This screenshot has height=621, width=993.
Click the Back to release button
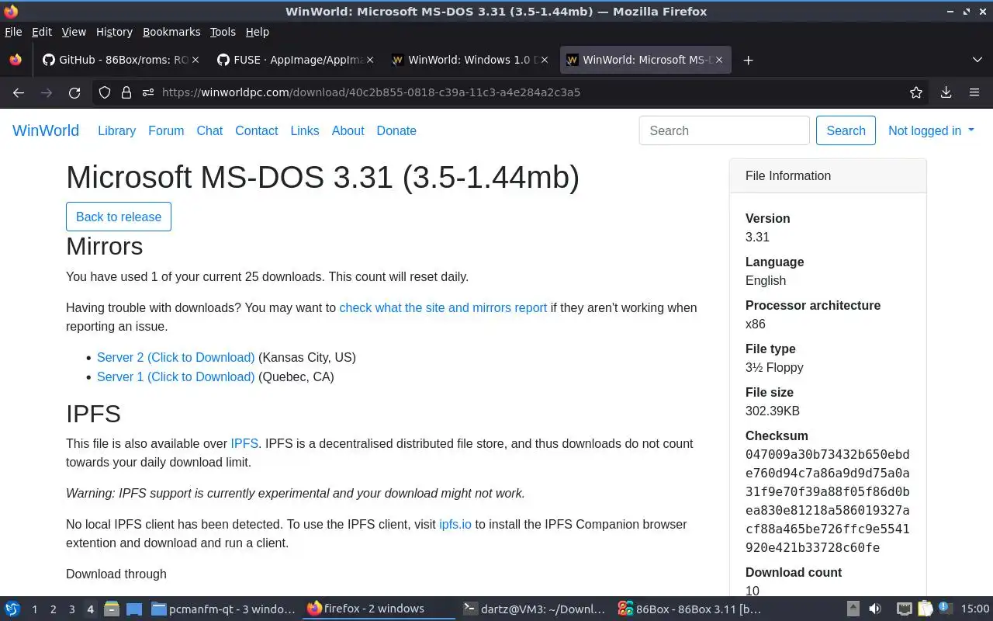119,217
